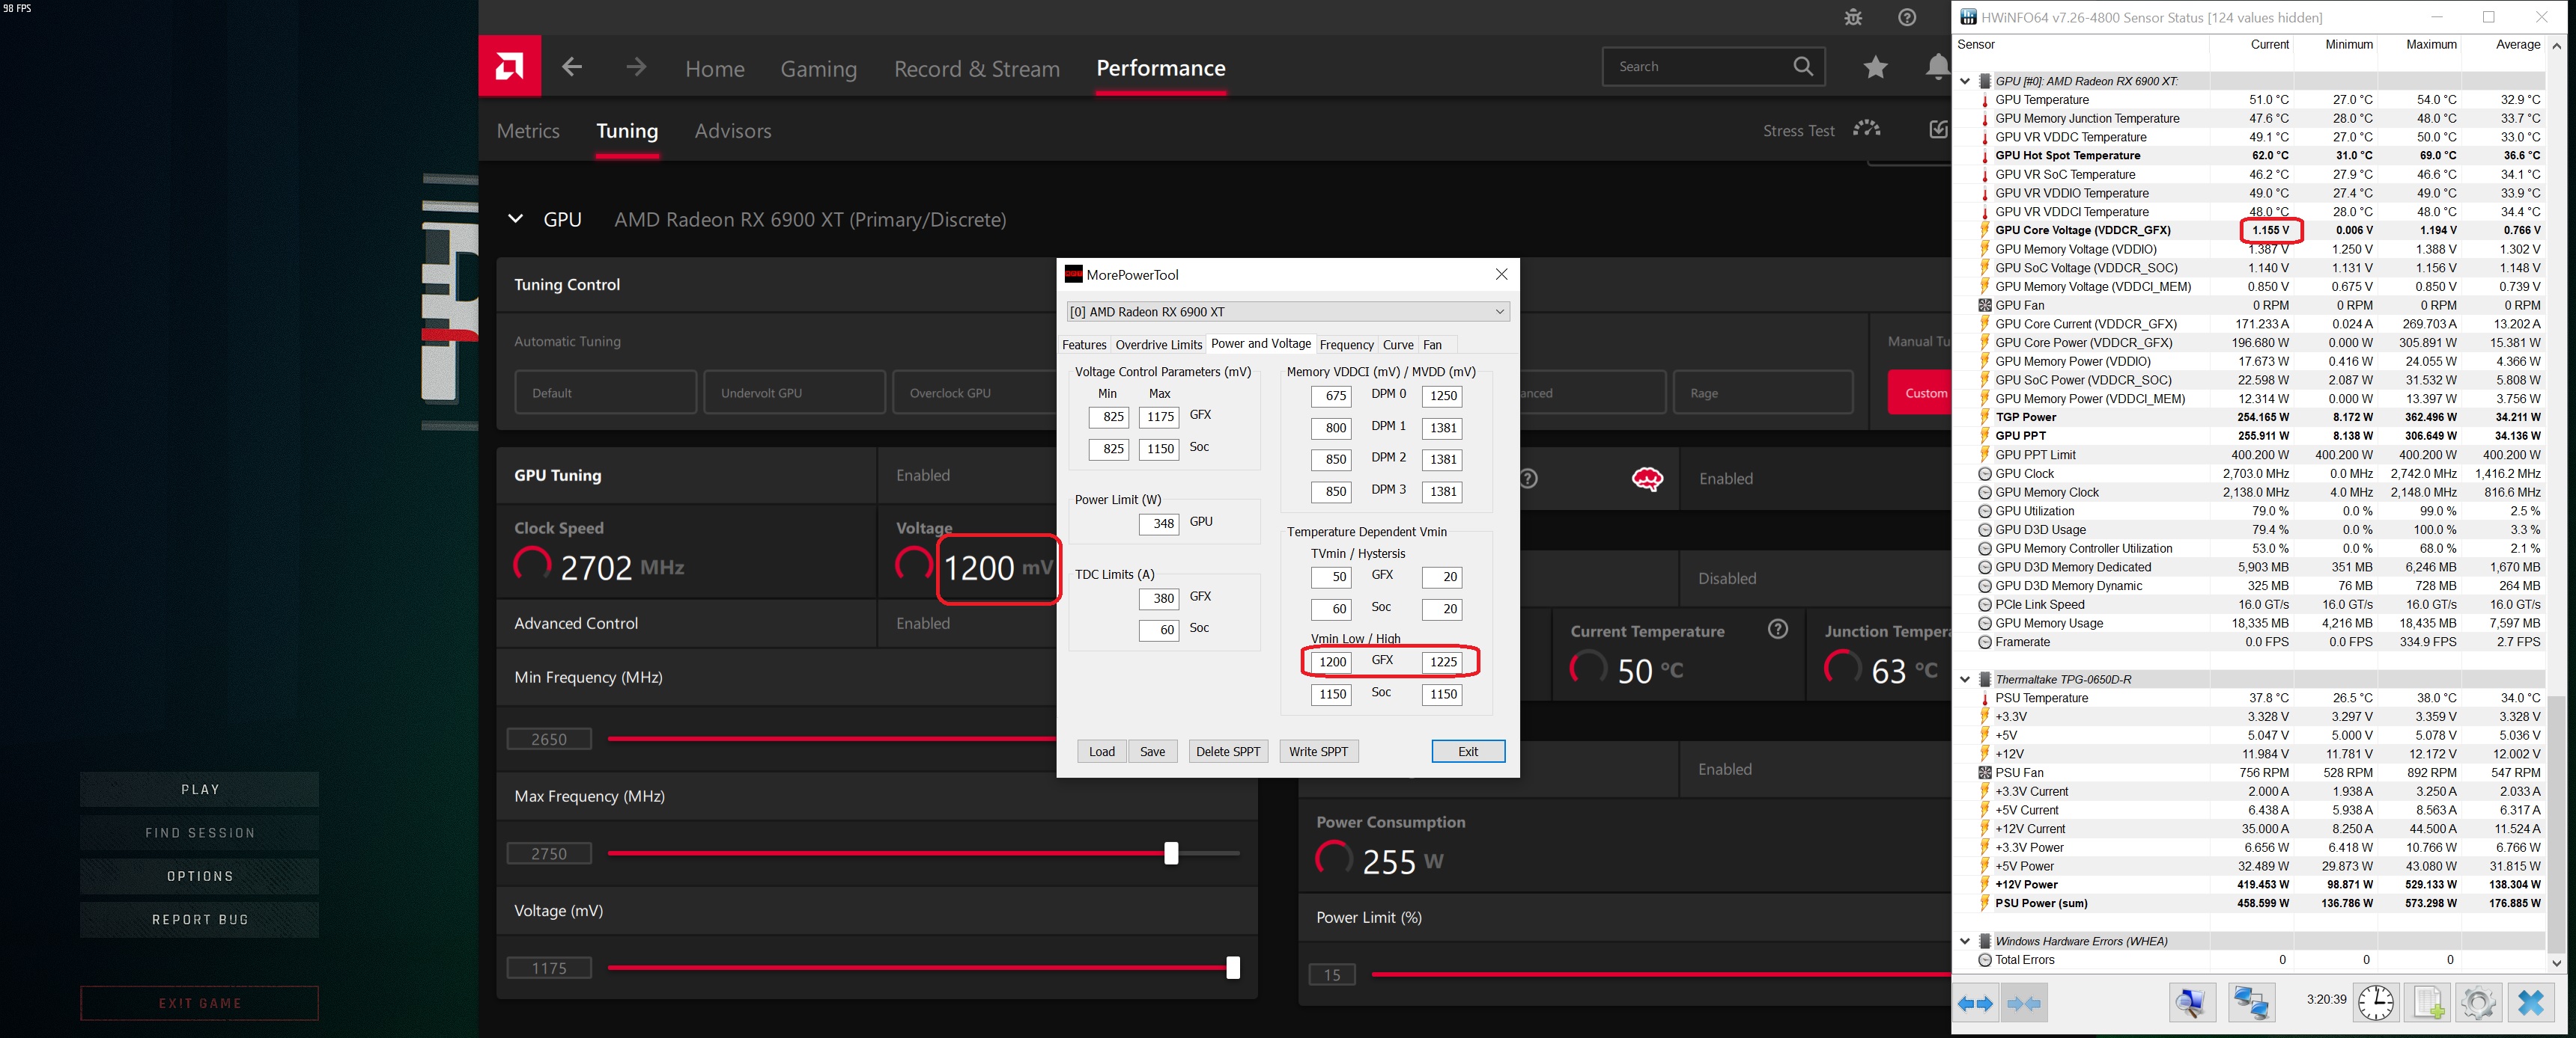Select the Undervolt GPU preset

pyautogui.click(x=794, y=393)
